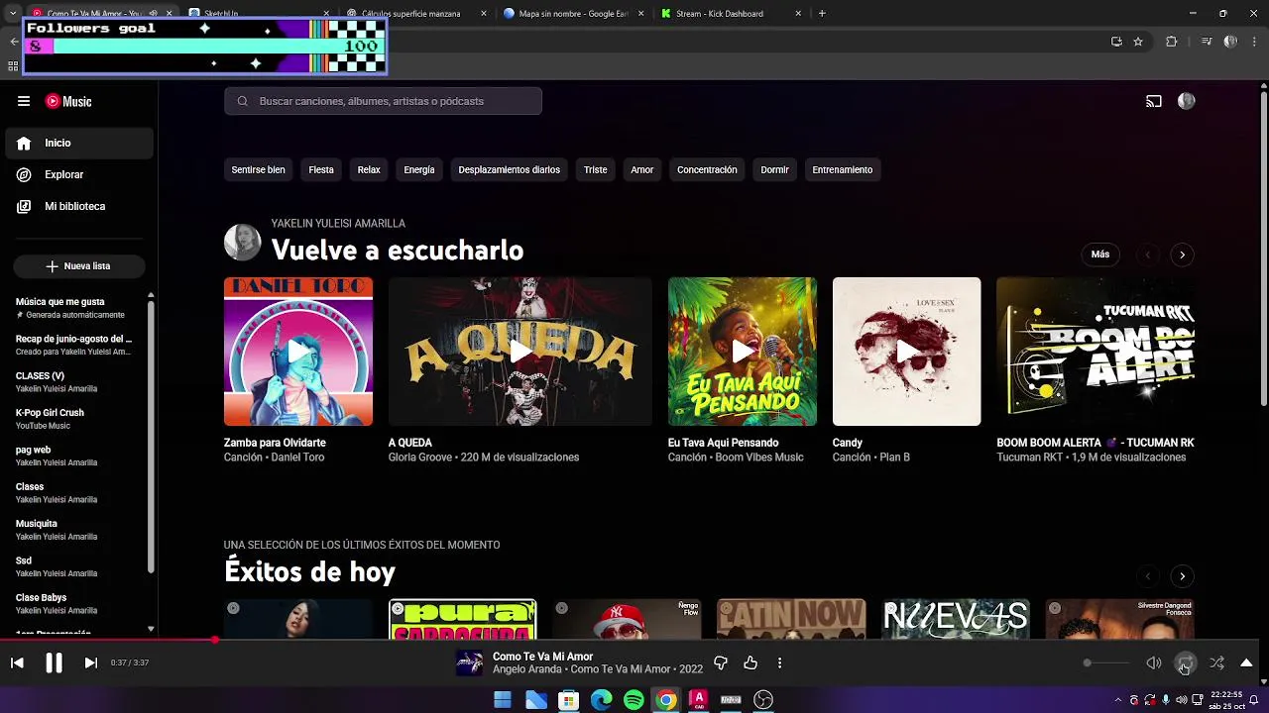Create a Nueva lista playlist

[x=79, y=266]
